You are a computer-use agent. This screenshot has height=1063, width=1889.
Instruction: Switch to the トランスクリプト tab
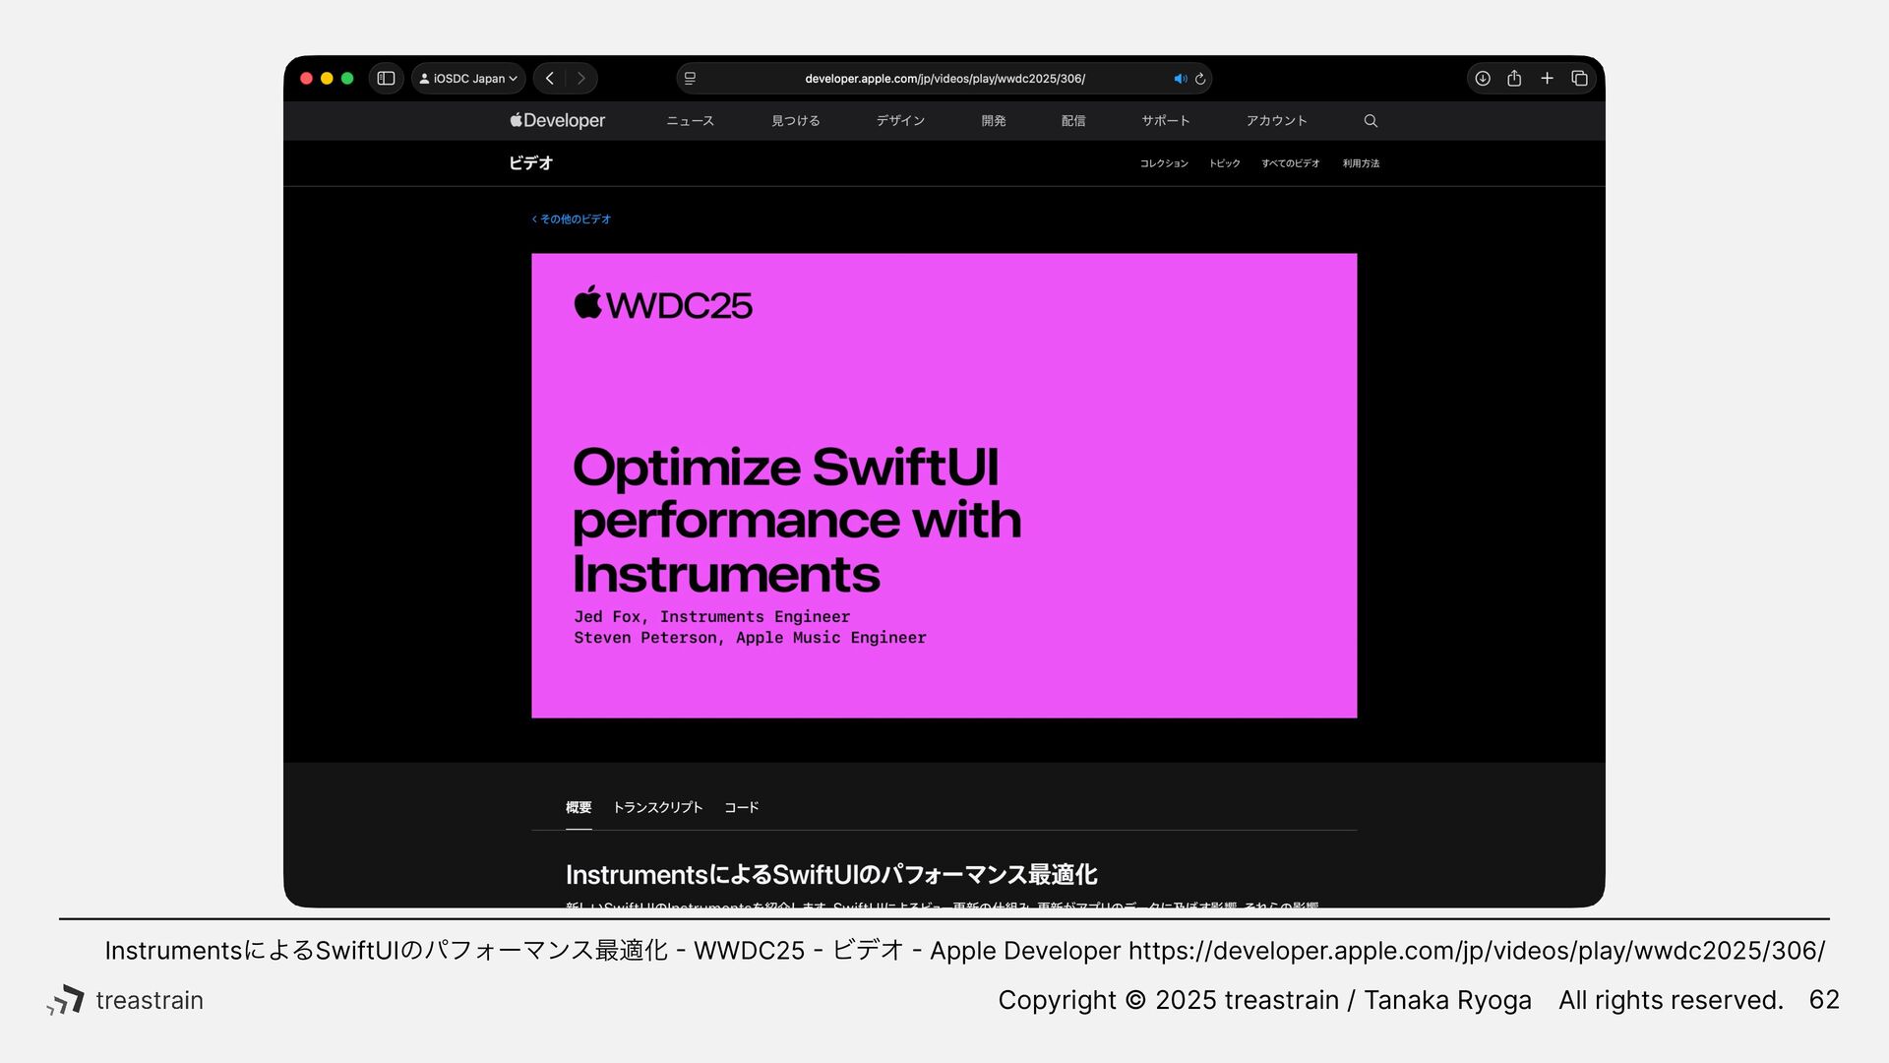click(x=657, y=807)
